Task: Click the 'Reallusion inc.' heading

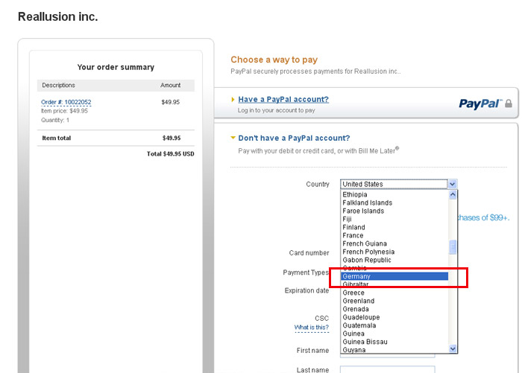Action: click(x=58, y=16)
